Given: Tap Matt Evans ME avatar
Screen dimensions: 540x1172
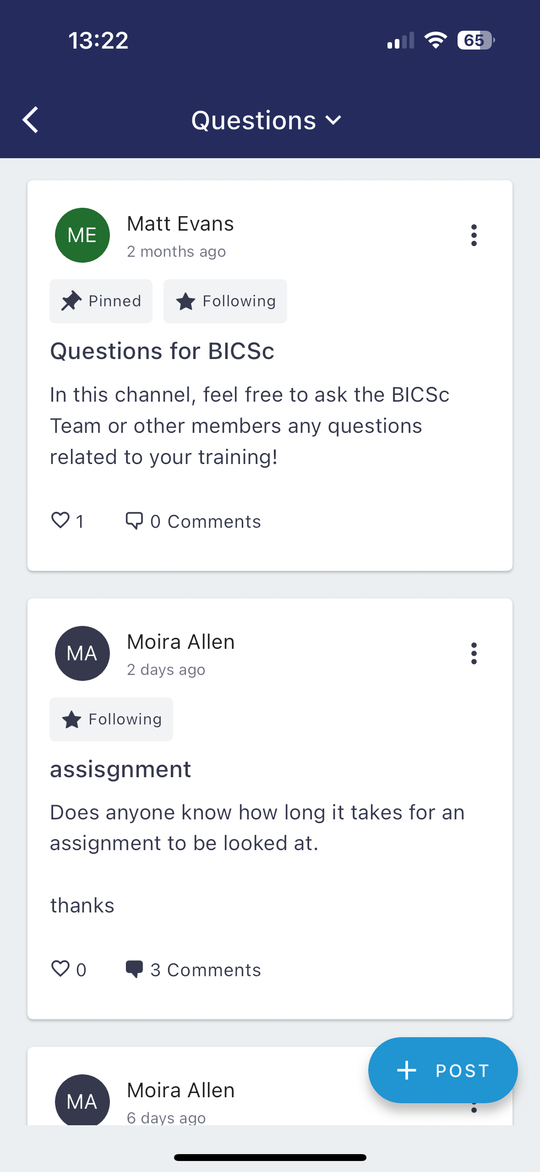Looking at the screenshot, I should pyautogui.click(x=82, y=235).
